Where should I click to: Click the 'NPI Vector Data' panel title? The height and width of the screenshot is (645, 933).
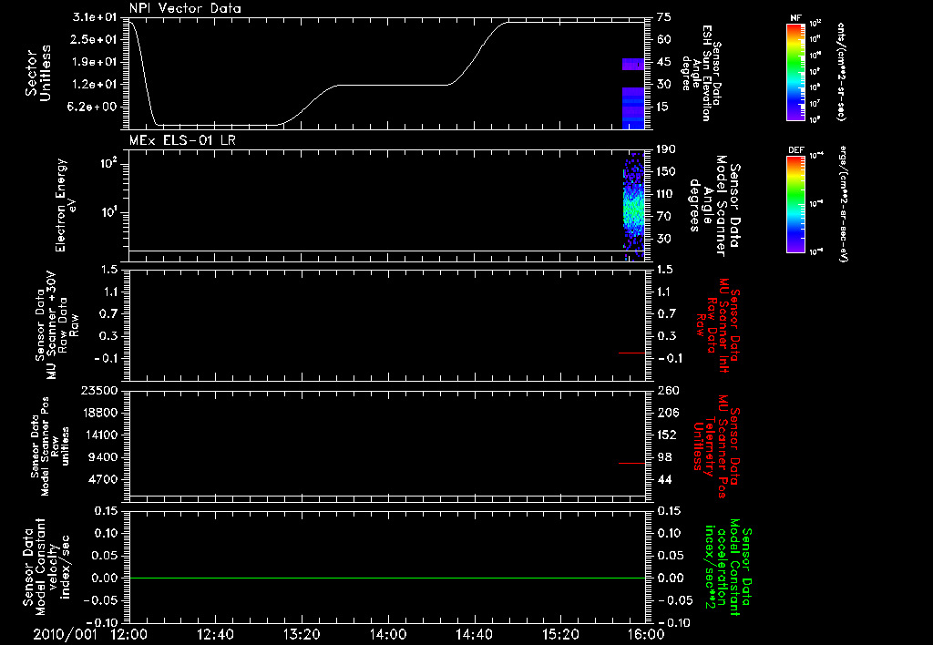[185, 8]
